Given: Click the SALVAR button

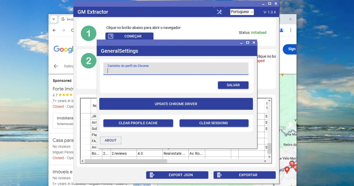Looking at the screenshot, I should coord(233,85).
